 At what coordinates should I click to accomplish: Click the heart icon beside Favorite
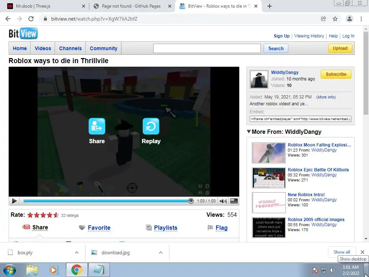pos(82,228)
